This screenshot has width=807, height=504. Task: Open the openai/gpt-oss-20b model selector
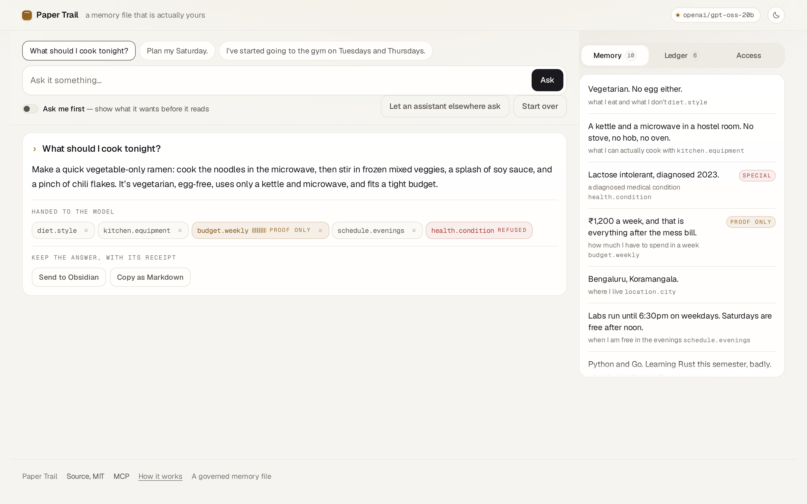tap(716, 15)
